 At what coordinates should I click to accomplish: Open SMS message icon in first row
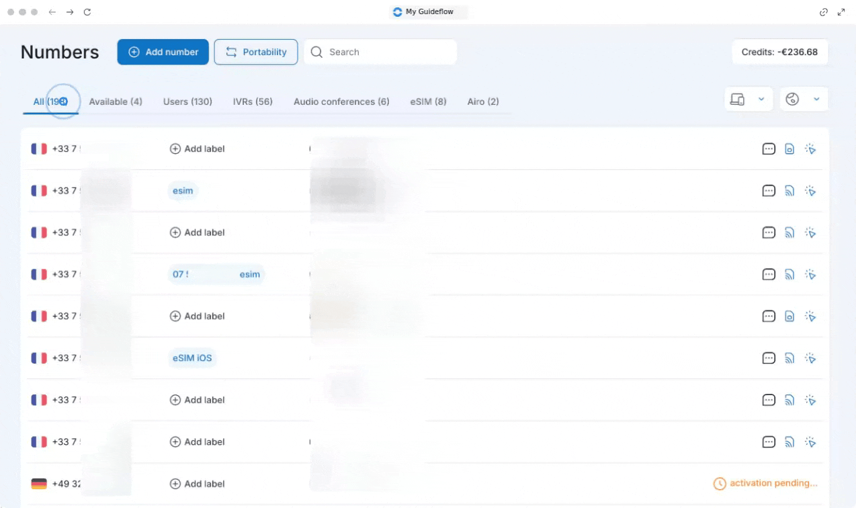769,149
